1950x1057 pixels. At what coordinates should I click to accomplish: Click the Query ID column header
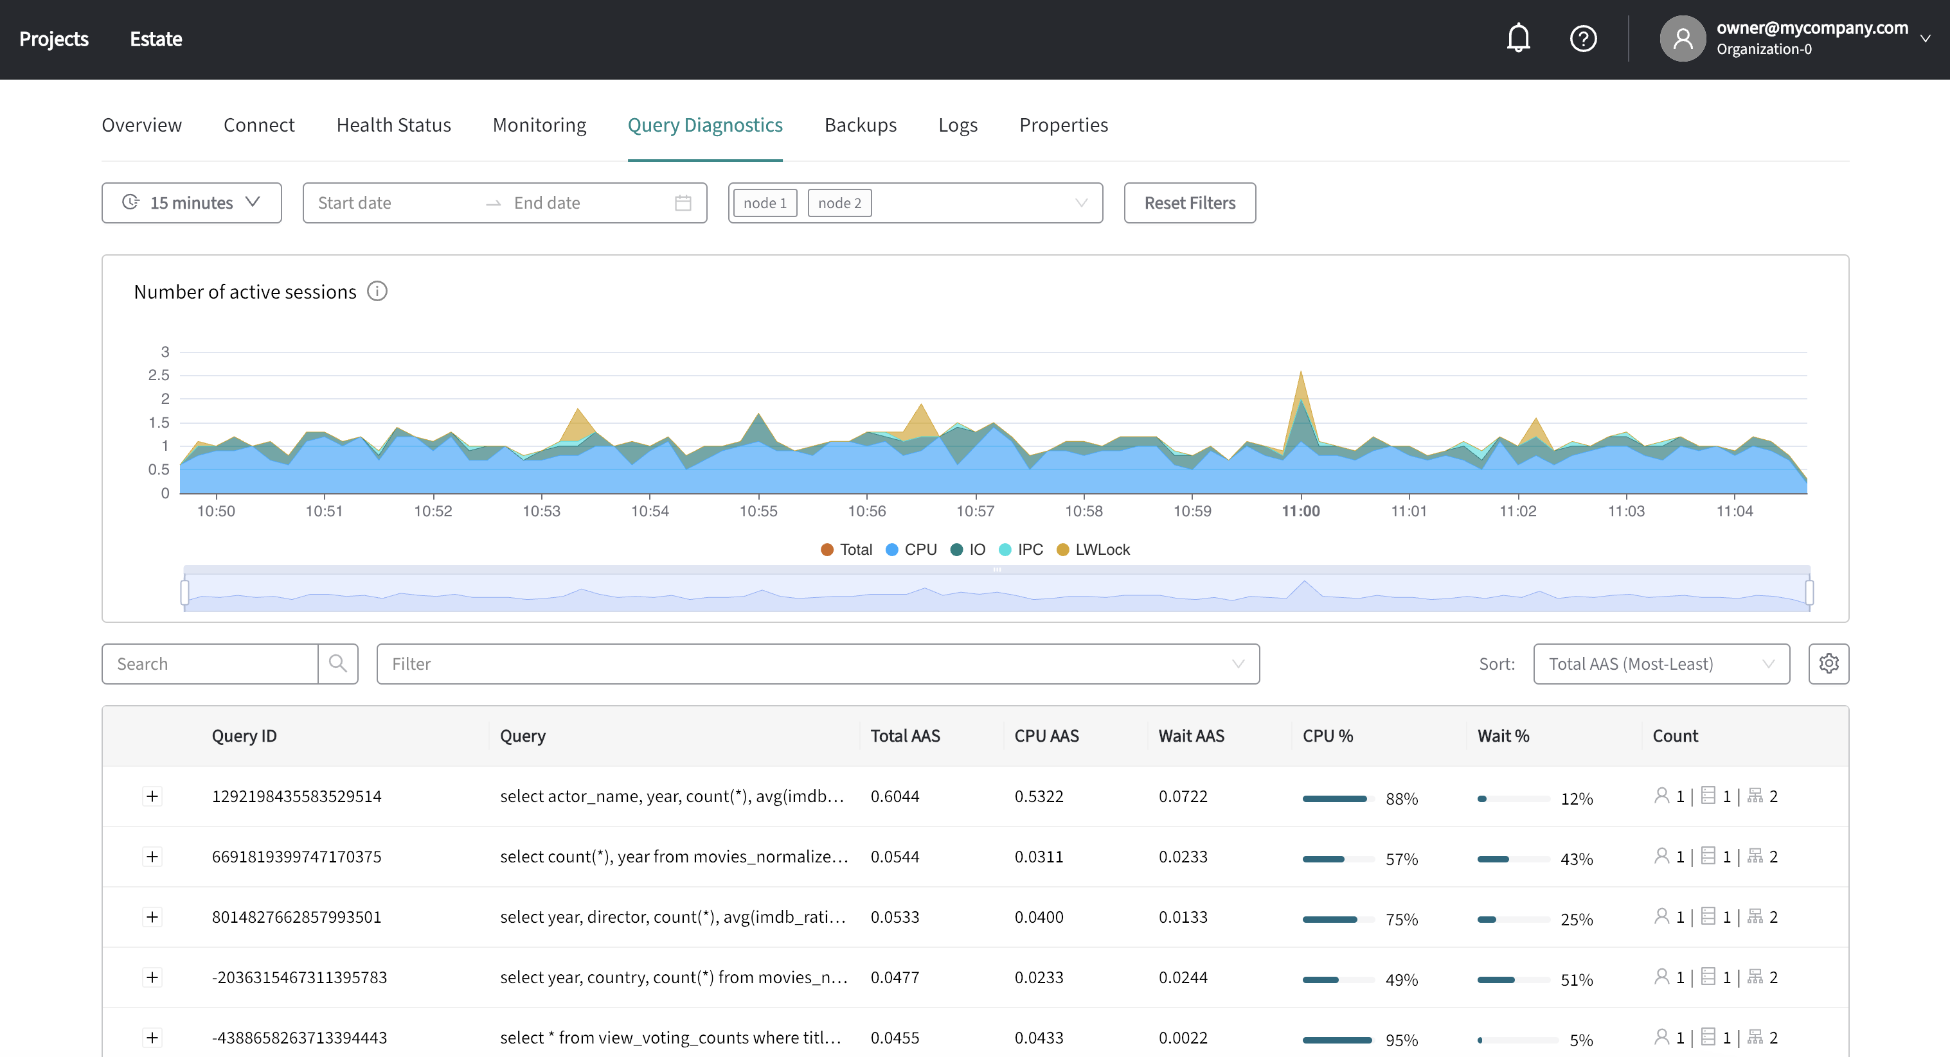pyautogui.click(x=244, y=736)
